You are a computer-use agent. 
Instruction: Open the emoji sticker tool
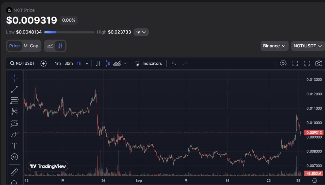(14, 157)
